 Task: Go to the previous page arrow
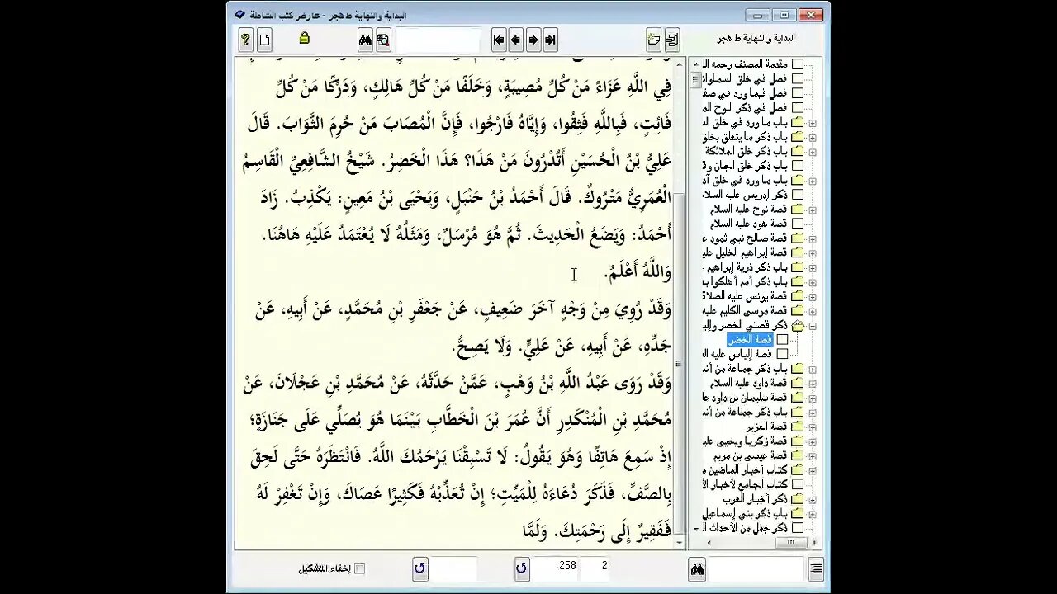516,40
